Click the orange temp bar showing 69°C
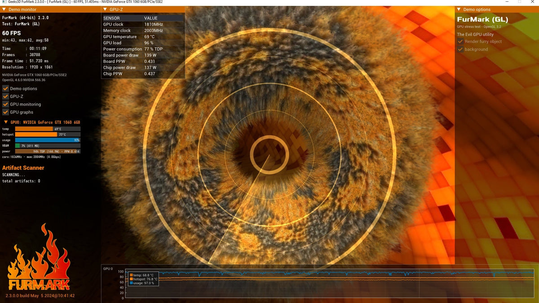Screen dimensions: 539x303 pos(48,129)
